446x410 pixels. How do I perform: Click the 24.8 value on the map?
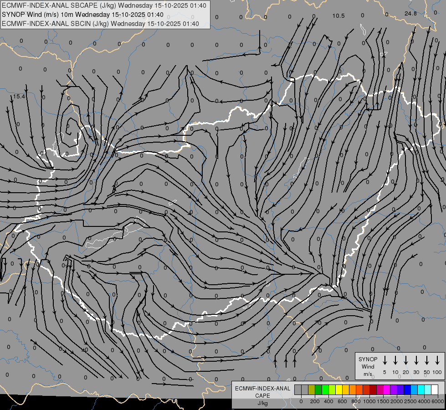coord(410,13)
